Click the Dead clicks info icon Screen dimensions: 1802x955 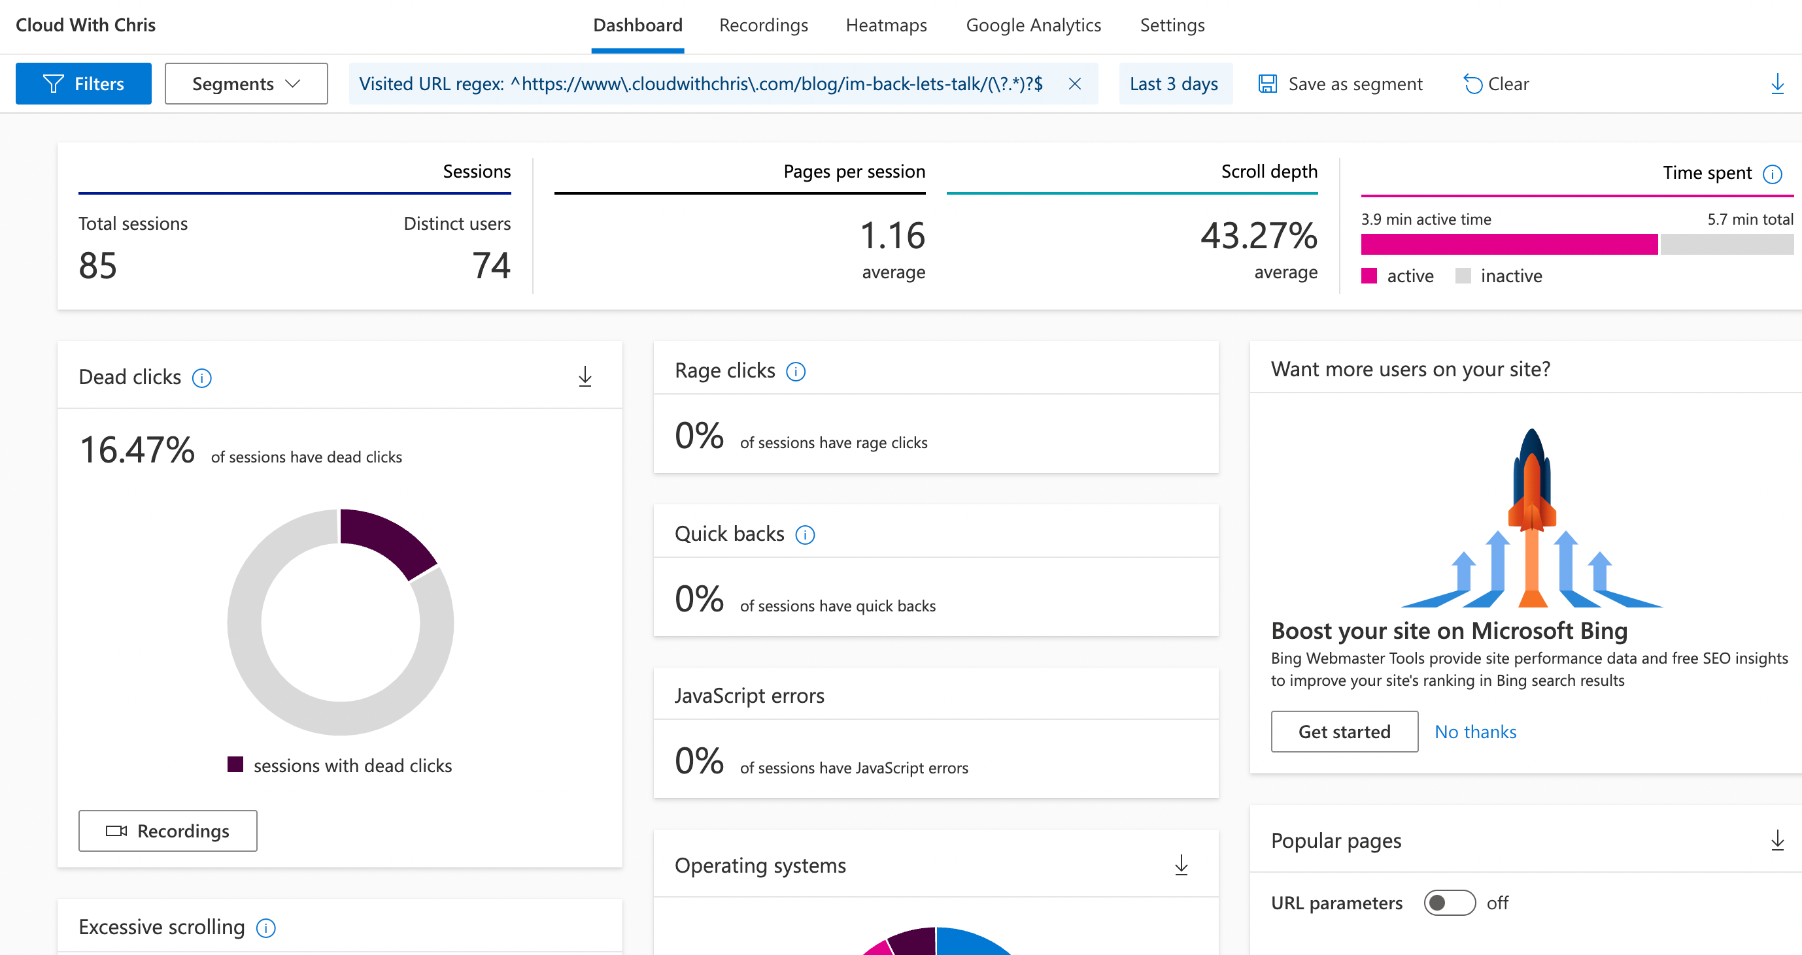pyautogui.click(x=202, y=378)
